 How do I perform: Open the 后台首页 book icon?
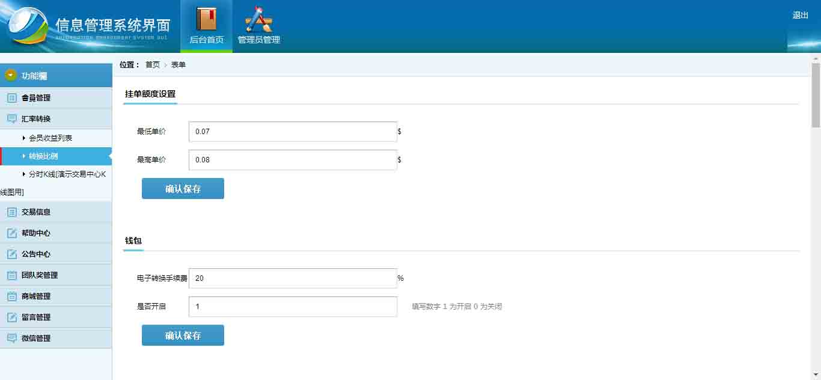[206, 19]
